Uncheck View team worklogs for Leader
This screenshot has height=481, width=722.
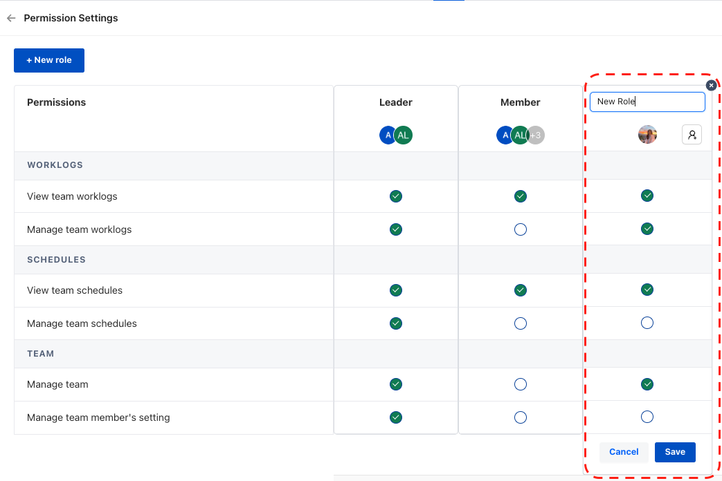[x=396, y=196]
